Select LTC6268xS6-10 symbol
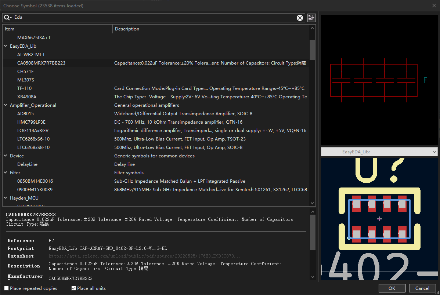This screenshot has height=295, width=440. (x=33, y=139)
